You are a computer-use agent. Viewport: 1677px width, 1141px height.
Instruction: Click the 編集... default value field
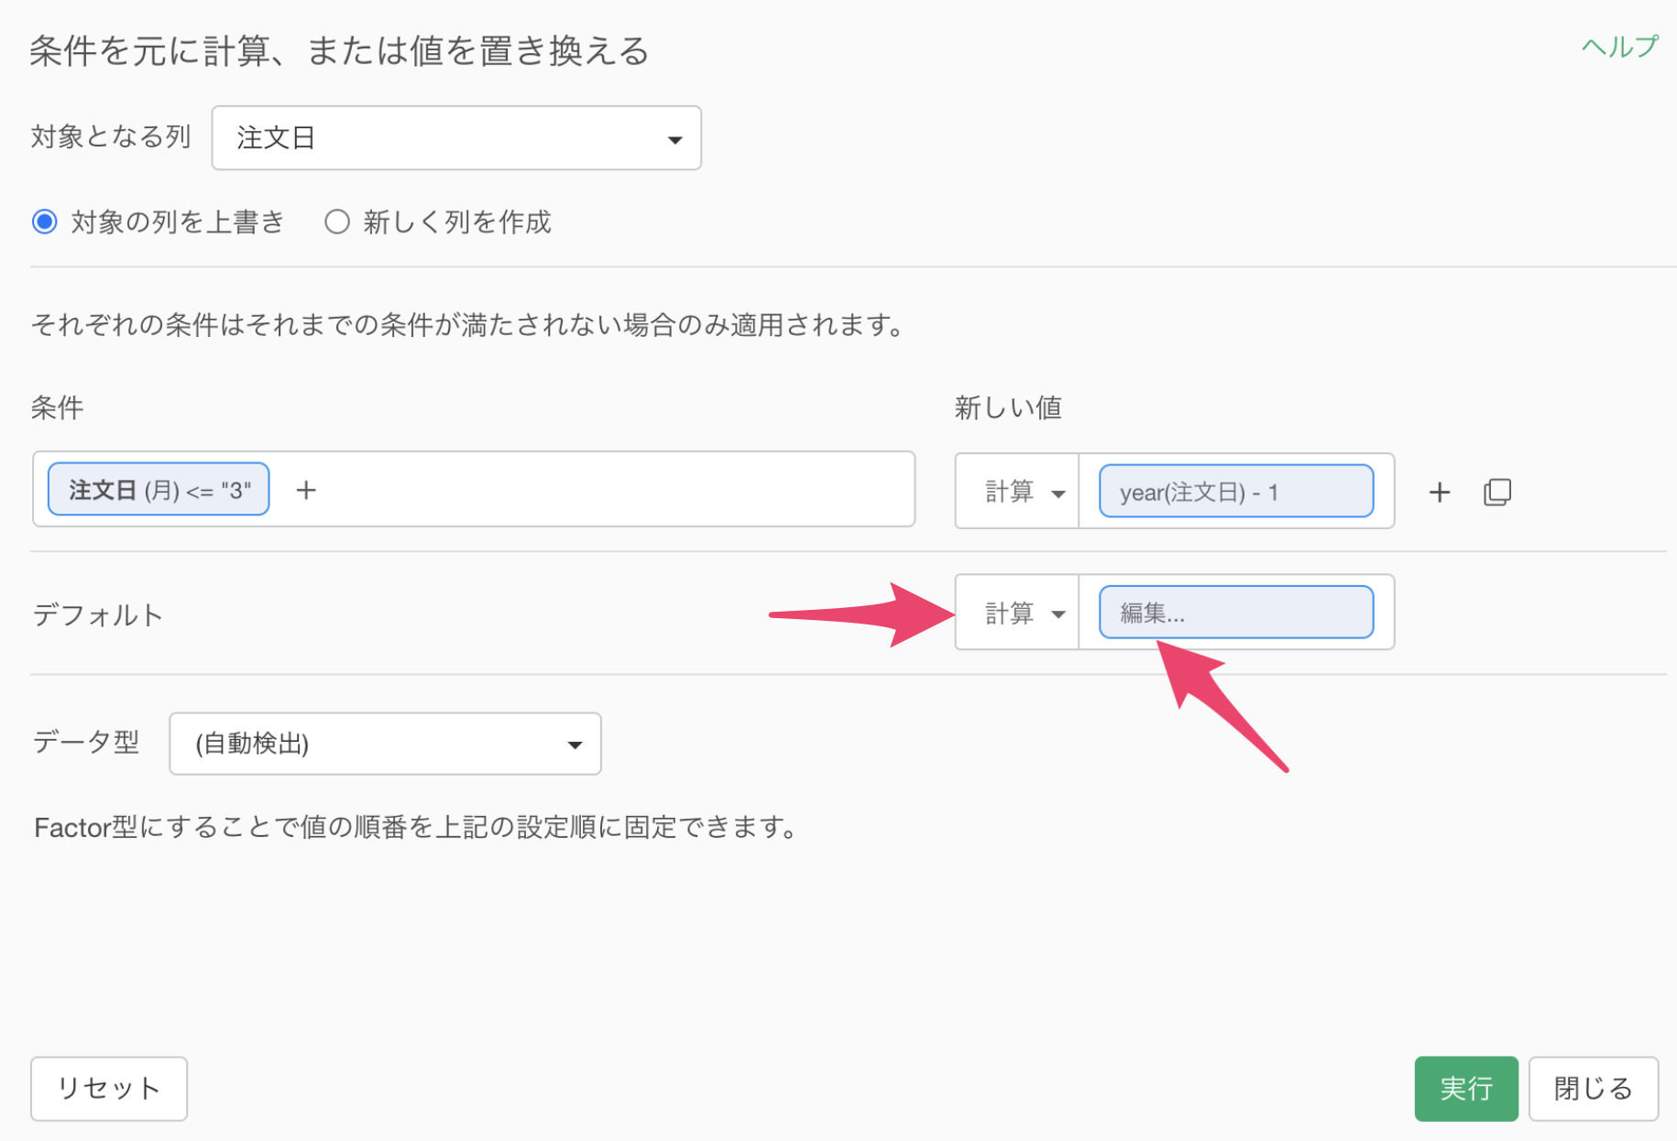1236,613
